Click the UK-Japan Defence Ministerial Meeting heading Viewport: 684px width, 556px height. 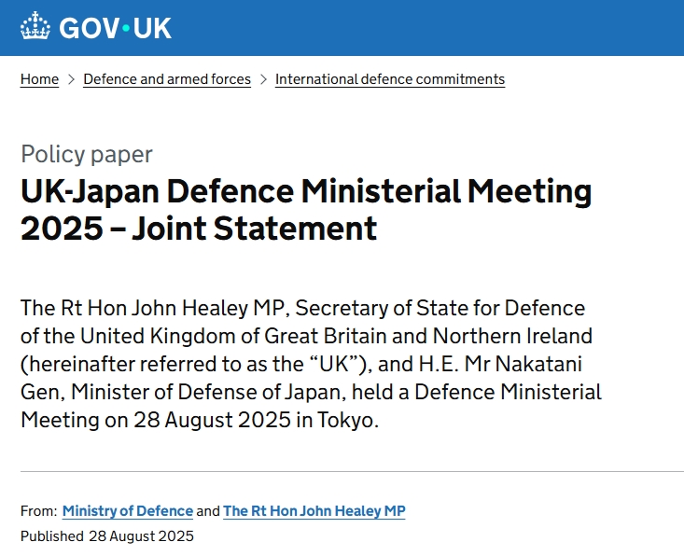(x=306, y=192)
